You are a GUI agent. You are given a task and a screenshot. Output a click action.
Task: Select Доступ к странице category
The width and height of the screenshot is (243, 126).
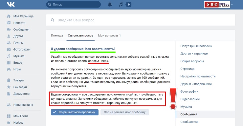[x=194, y=53]
